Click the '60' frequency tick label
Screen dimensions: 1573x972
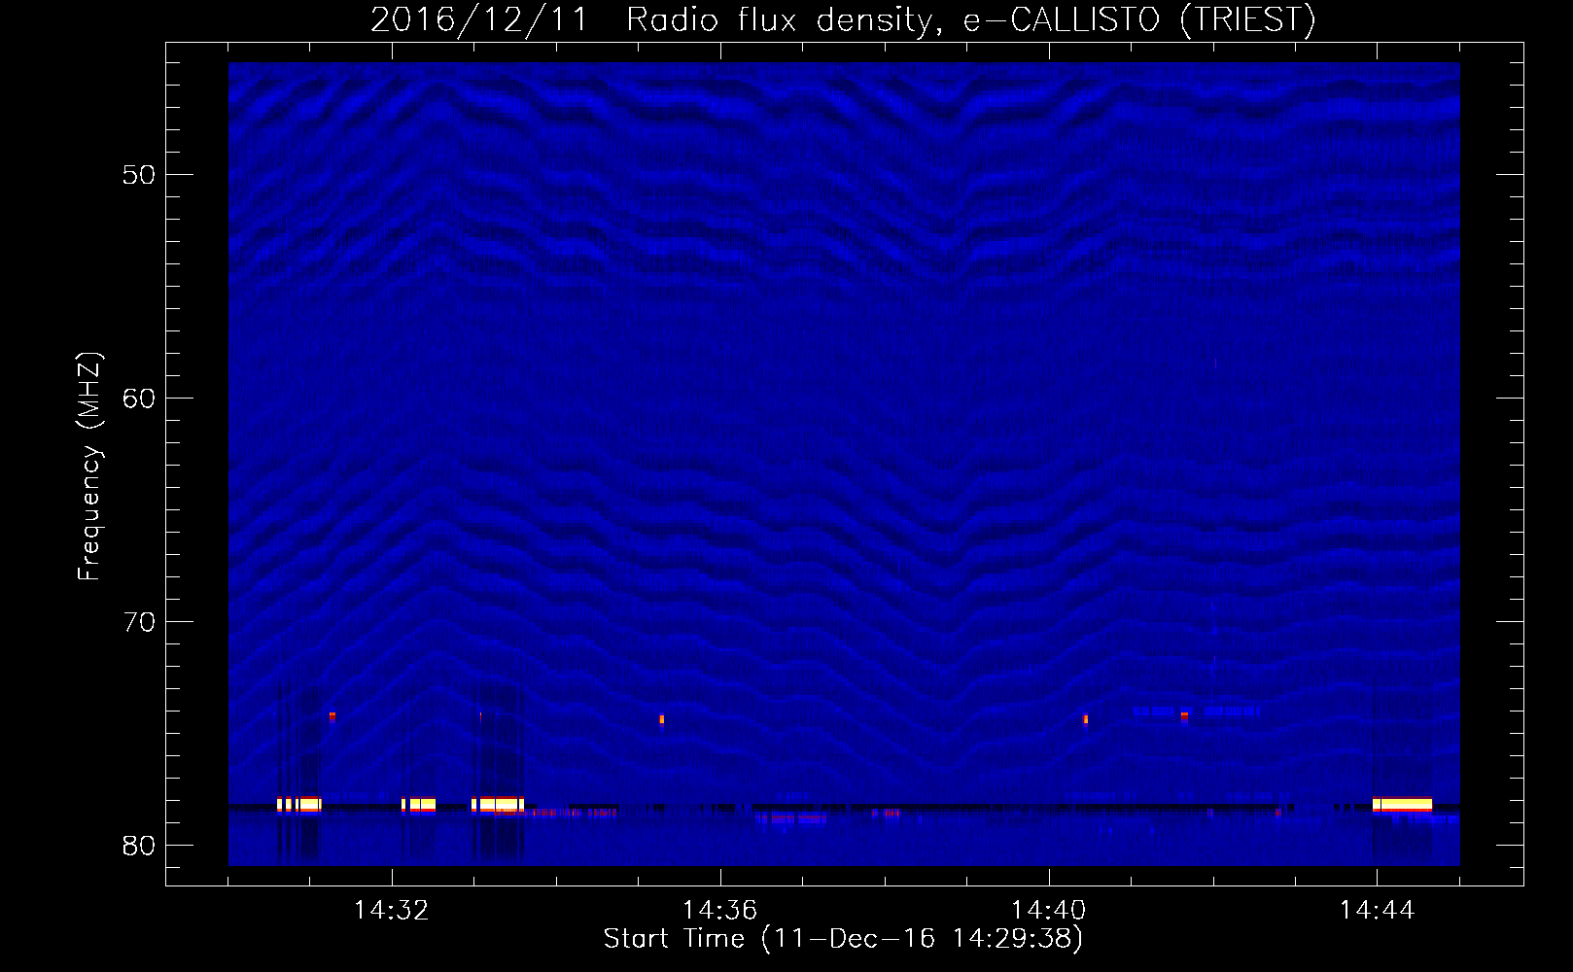point(140,398)
